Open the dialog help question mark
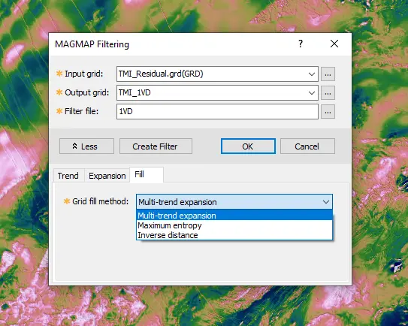Viewport: 408px width, 326px height. [301, 44]
